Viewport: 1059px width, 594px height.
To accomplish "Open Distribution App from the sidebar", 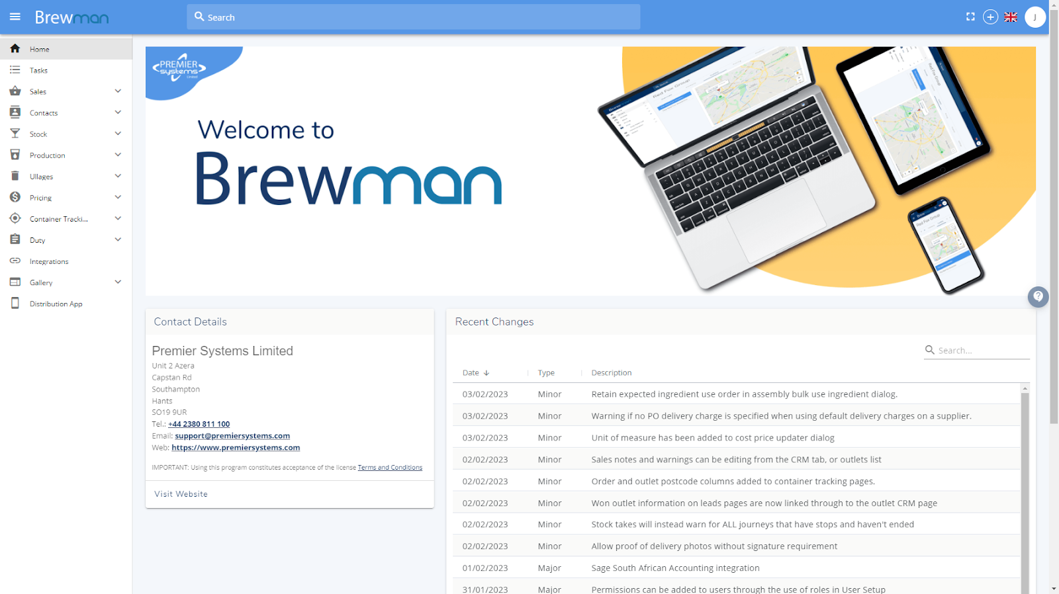I will click(66, 304).
